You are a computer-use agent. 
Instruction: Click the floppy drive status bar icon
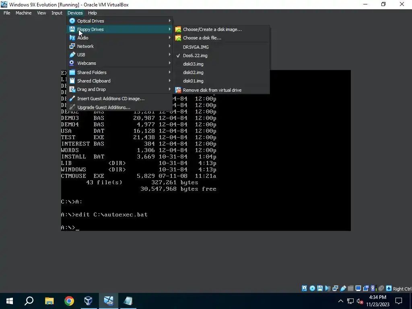tap(320, 288)
